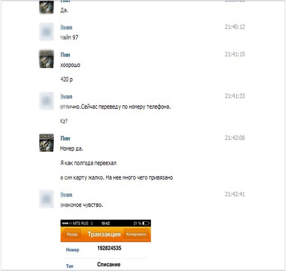This screenshot has width=286, height=271.
Task: Tap the Копировать button in orange header
Action: point(136,234)
